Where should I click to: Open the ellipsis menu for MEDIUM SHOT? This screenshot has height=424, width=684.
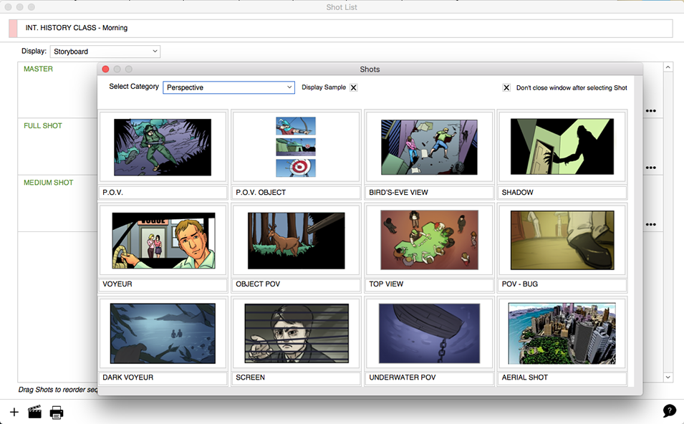pyautogui.click(x=652, y=224)
